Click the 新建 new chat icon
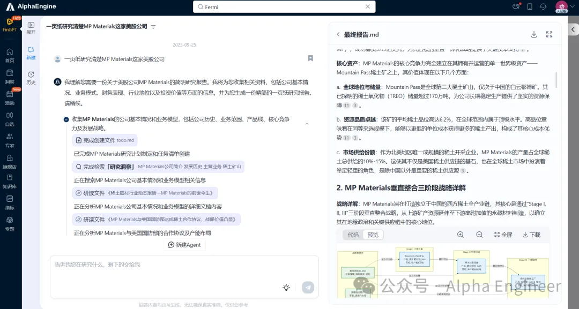The height and width of the screenshot is (309, 579). (31, 52)
